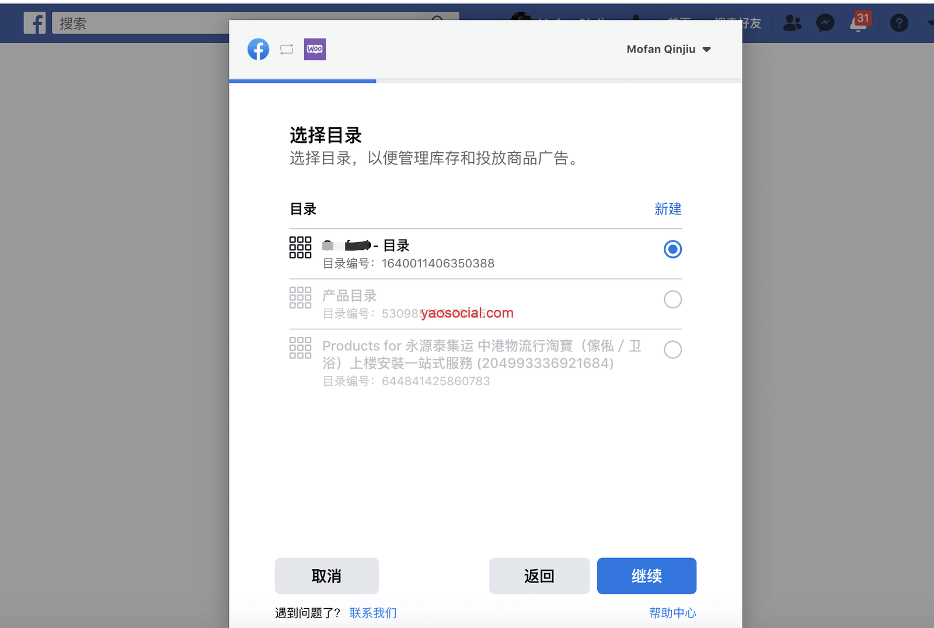
Task: Select the catalog numbered 1640011406350388
Action: (x=672, y=249)
